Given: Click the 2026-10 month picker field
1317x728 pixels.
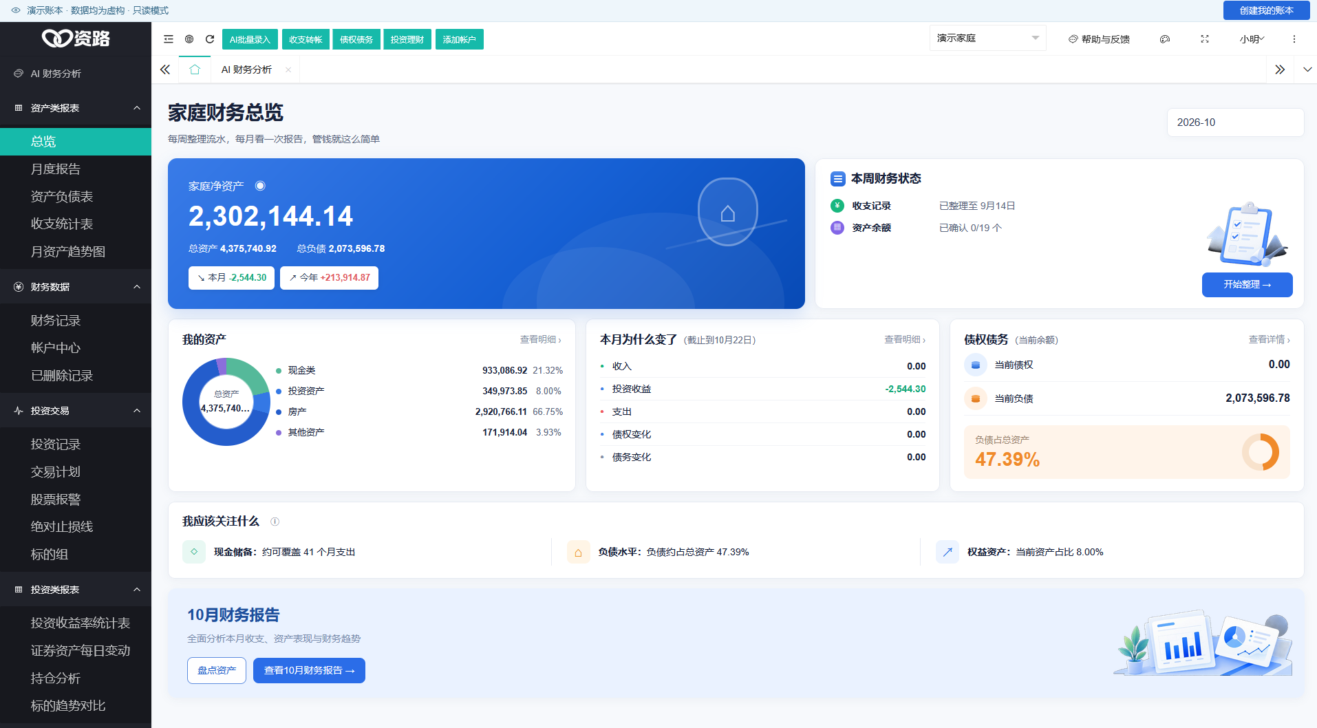Looking at the screenshot, I should [1235, 122].
